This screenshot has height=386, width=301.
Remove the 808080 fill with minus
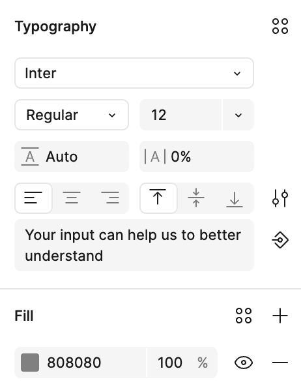point(280,363)
